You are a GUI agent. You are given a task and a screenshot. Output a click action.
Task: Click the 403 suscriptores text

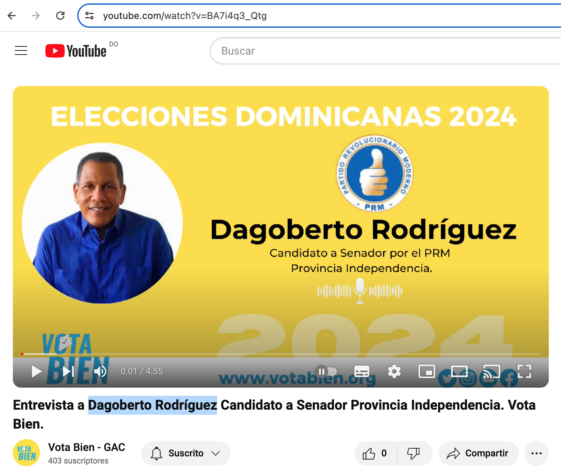pos(78,461)
